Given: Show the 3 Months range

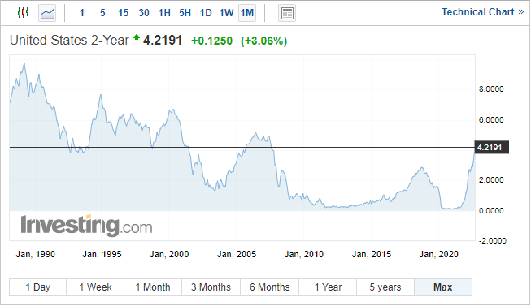Looking at the screenshot, I should coord(211,287).
